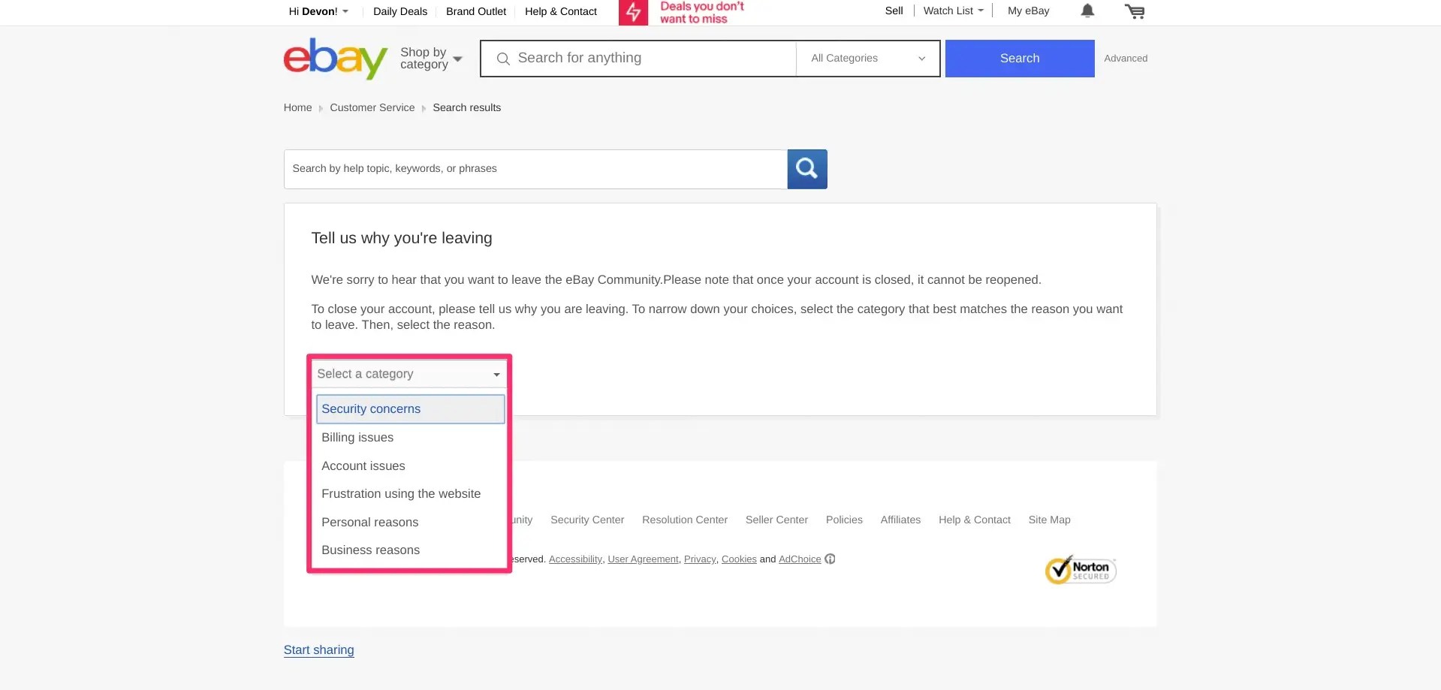Screen dimensions: 1441x690
Task: Open Resolution Center footer link
Action: tap(685, 520)
